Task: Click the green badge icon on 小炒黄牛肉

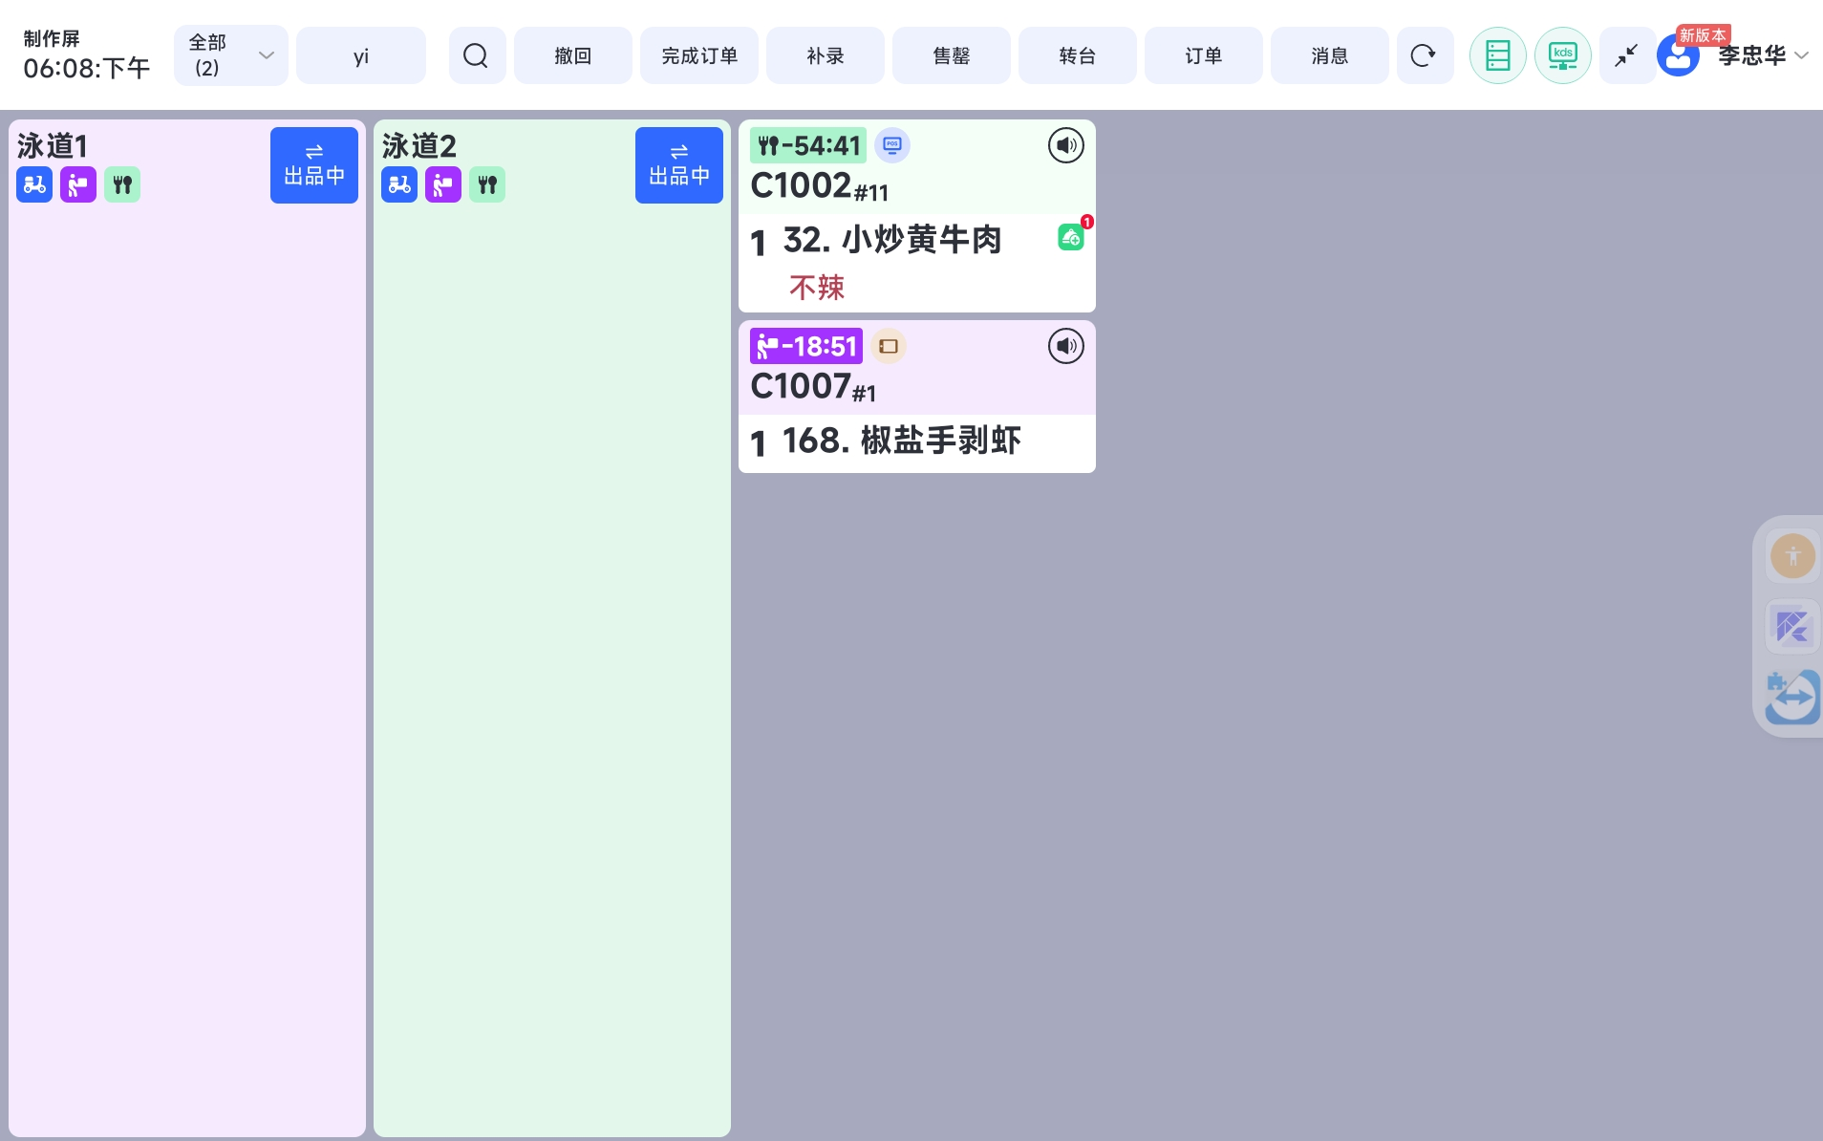Action: tap(1071, 237)
